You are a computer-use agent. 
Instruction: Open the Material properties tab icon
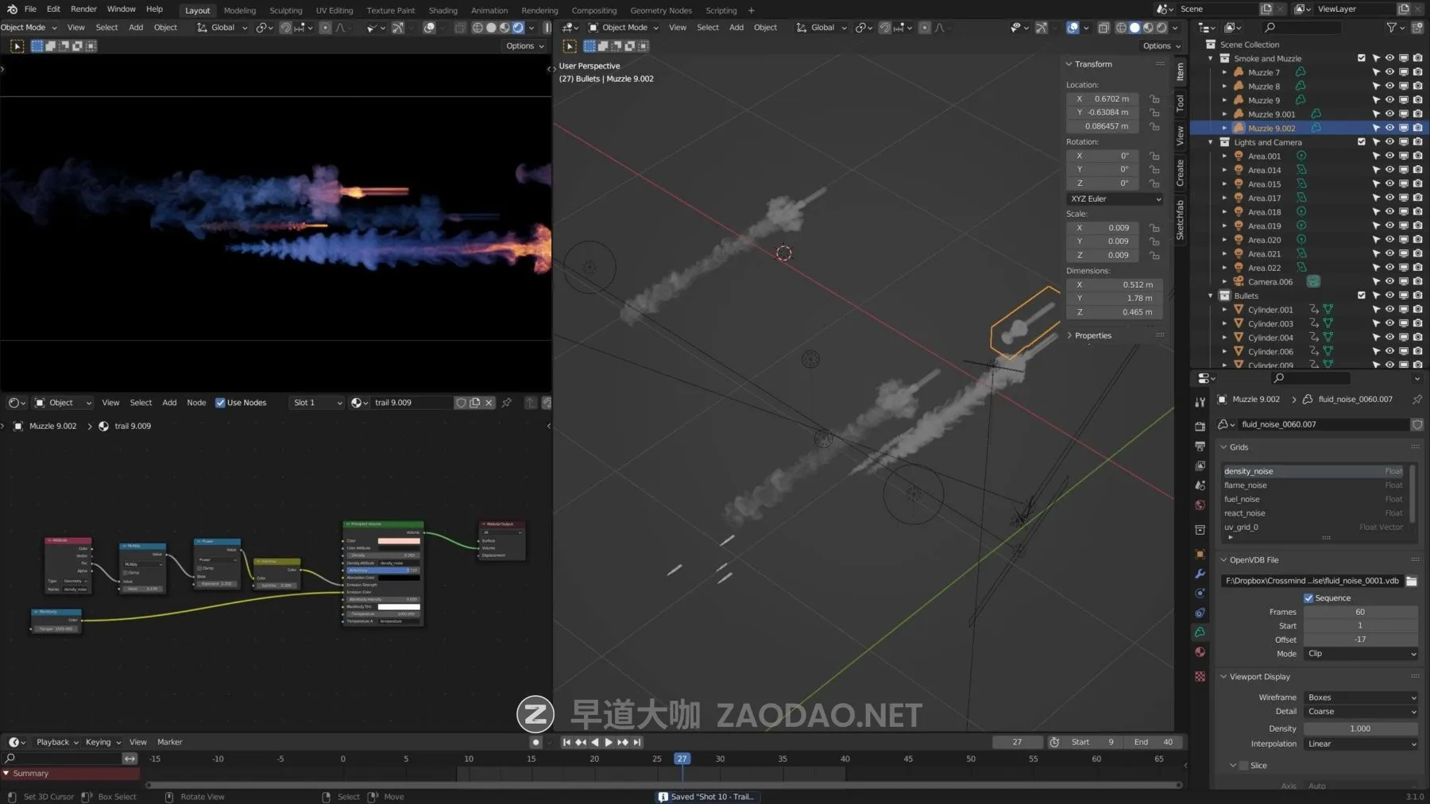point(1200,652)
